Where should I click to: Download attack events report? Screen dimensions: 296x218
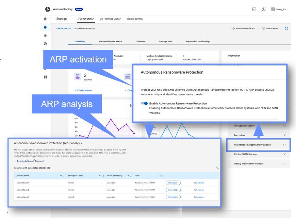click(30, 161)
